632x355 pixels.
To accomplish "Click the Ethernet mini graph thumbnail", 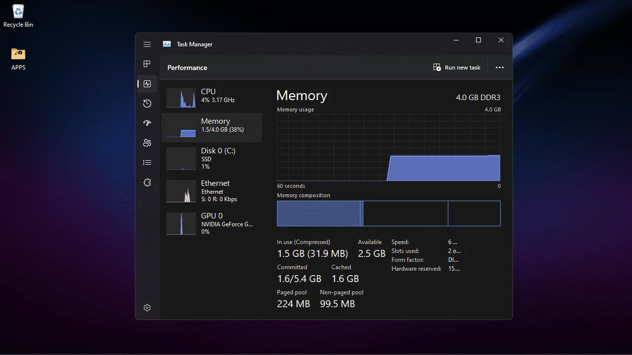I will [181, 191].
